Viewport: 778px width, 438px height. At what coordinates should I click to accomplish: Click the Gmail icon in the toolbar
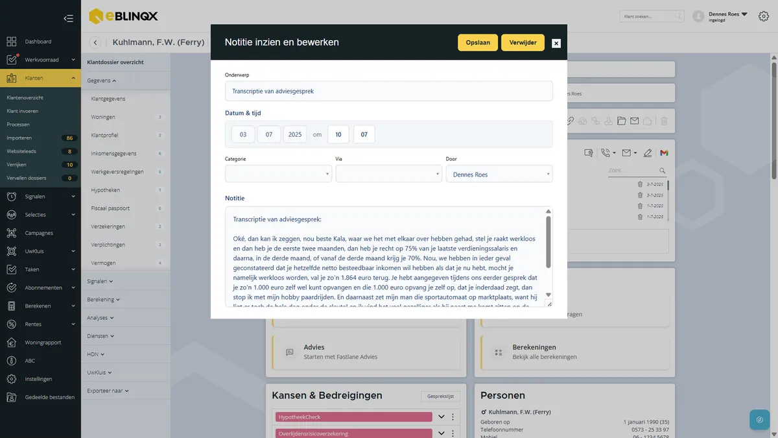point(664,153)
